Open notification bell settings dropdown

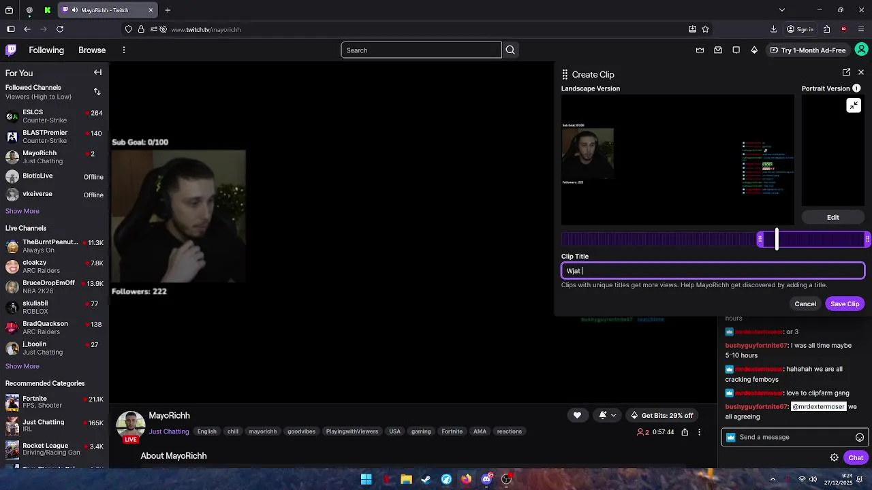pyautogui.click(x=608, y=415)
